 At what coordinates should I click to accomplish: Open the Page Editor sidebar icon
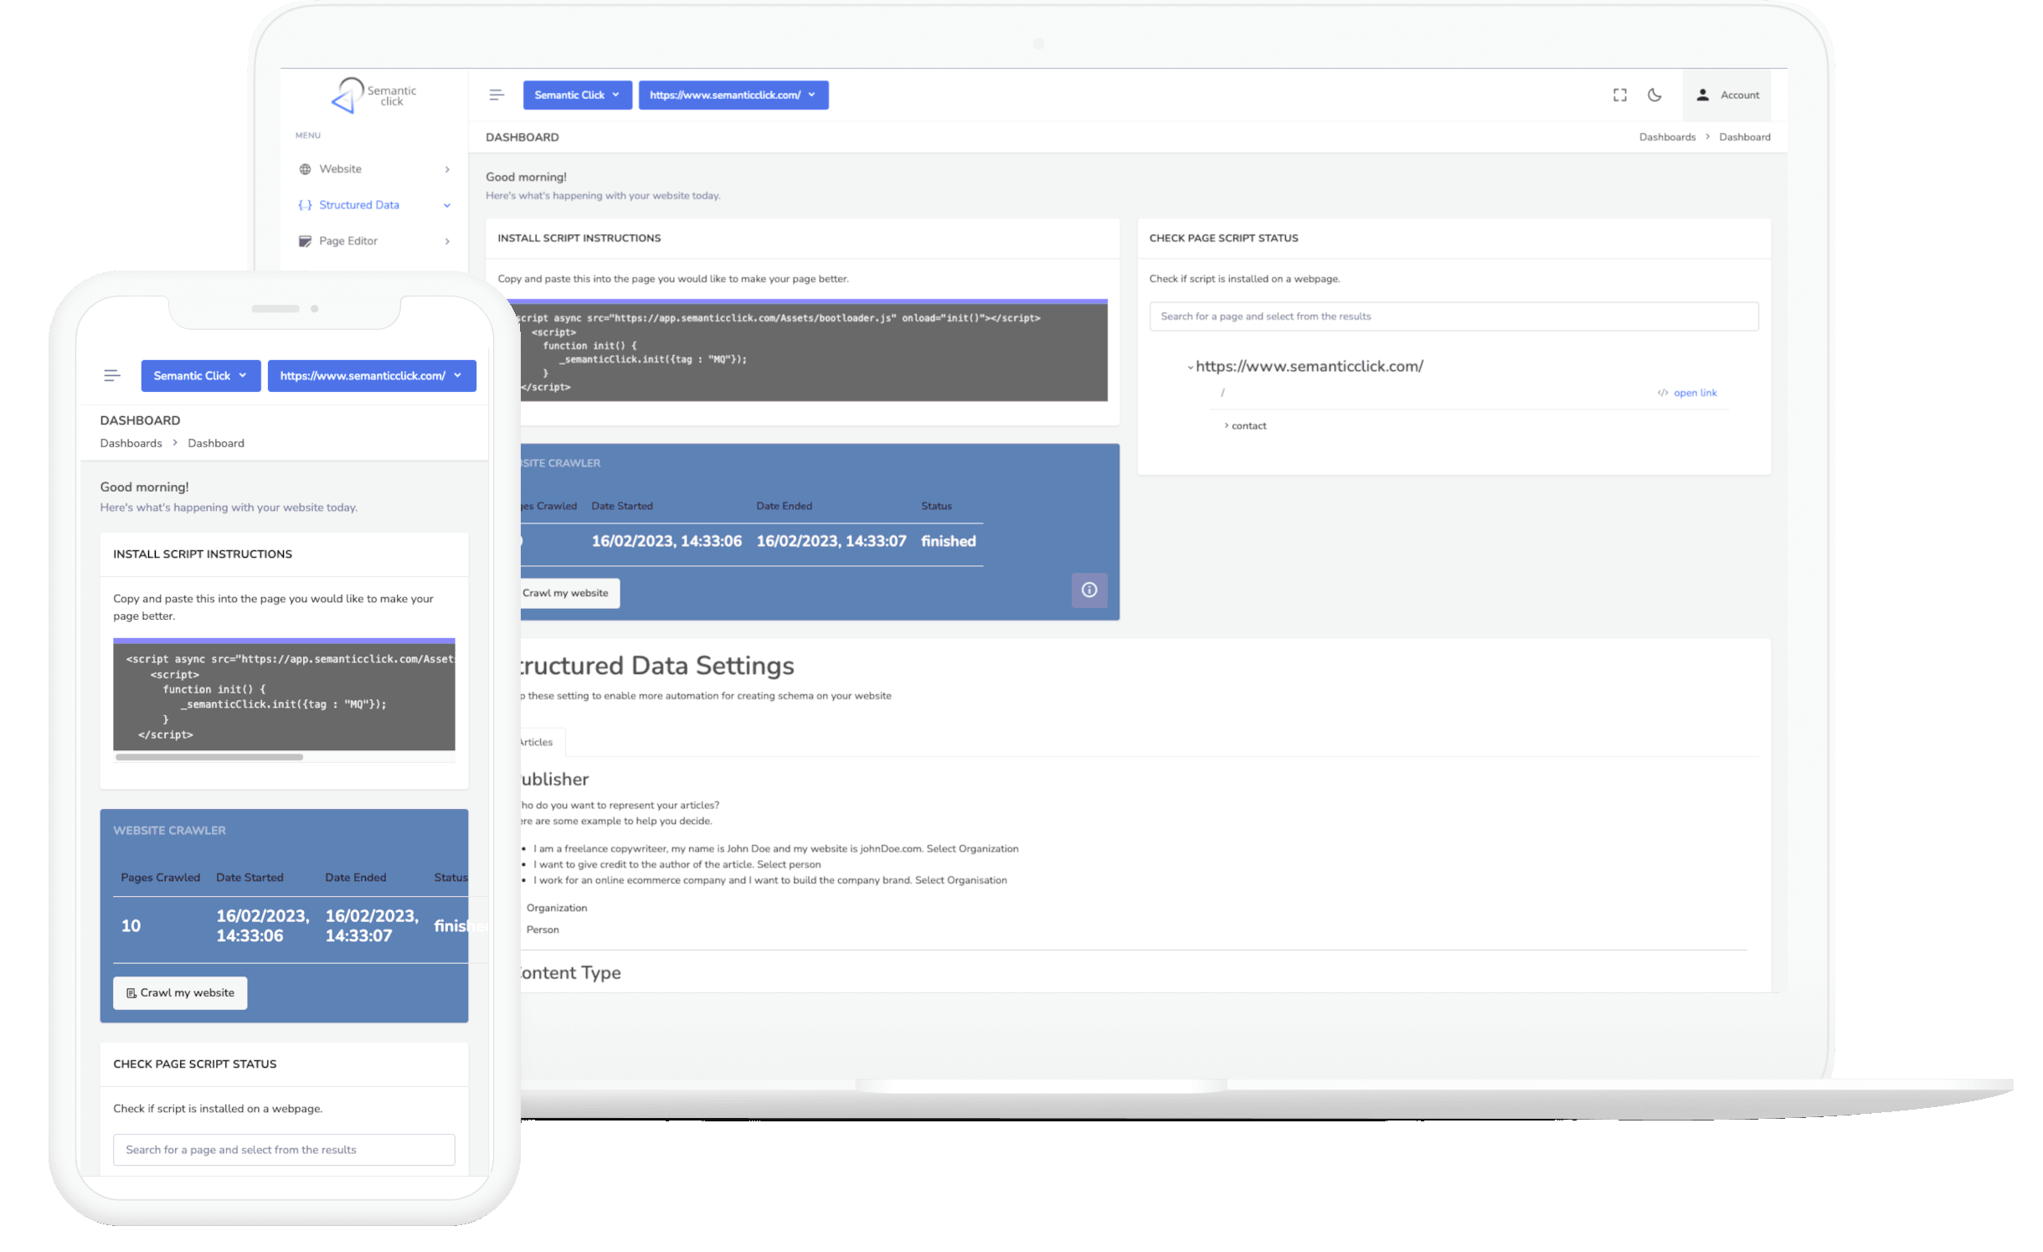[x=306, y=241]
